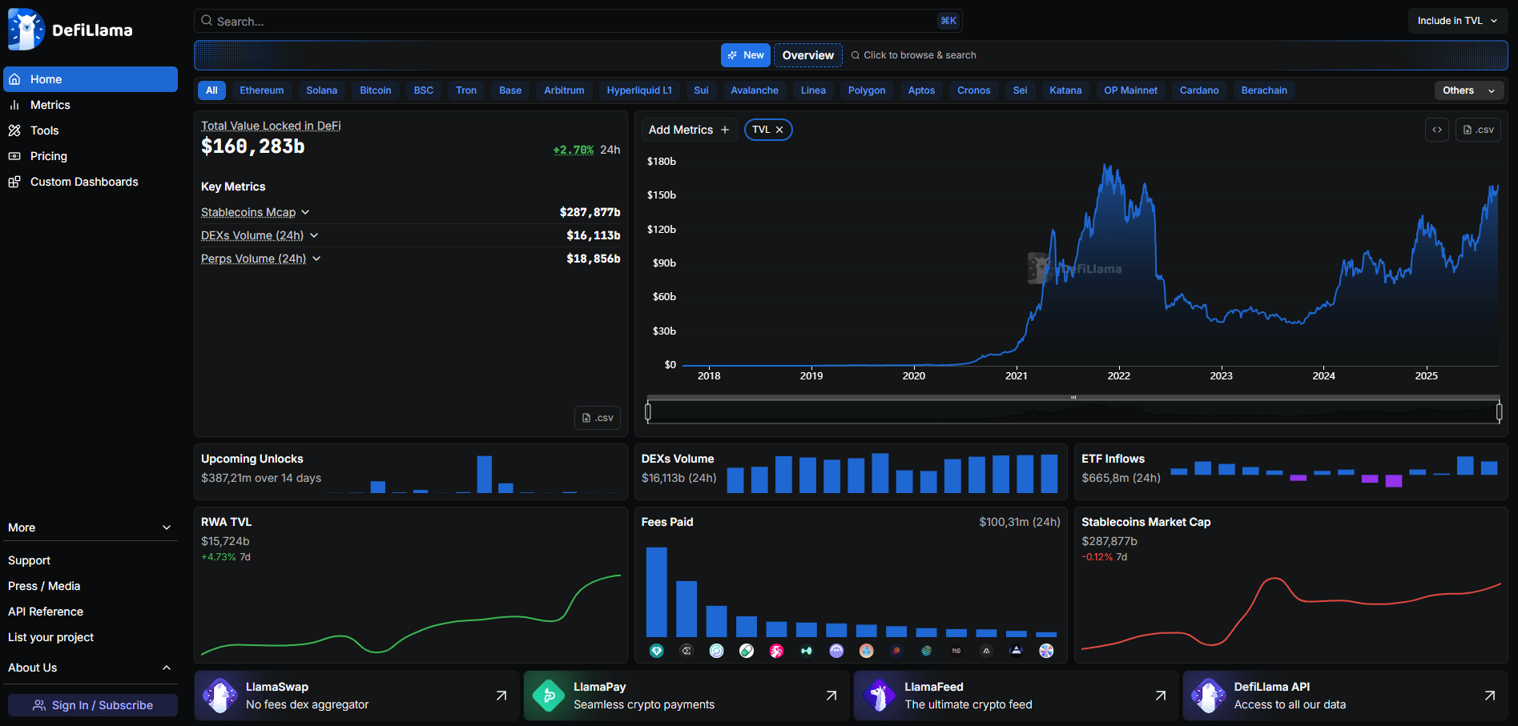The width and height of the screenshot is (1518, 726).
Task: Click the green LlamaPay icon
Action: tap(549, 696)
